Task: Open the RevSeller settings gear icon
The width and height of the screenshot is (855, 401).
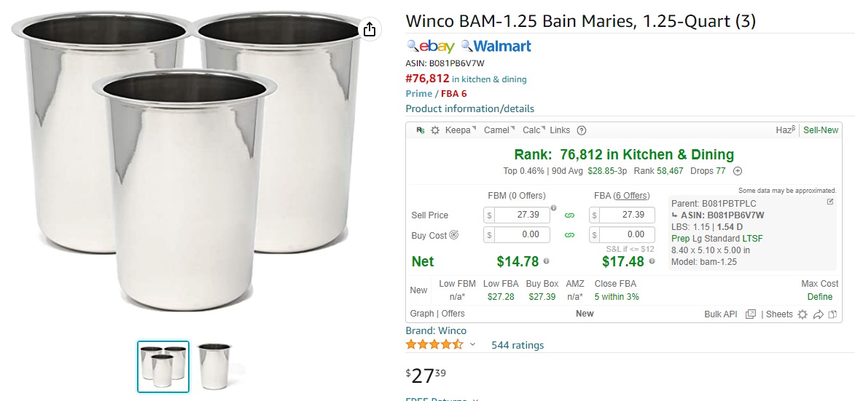Action: pyautogui.click(x=434, y=130)
